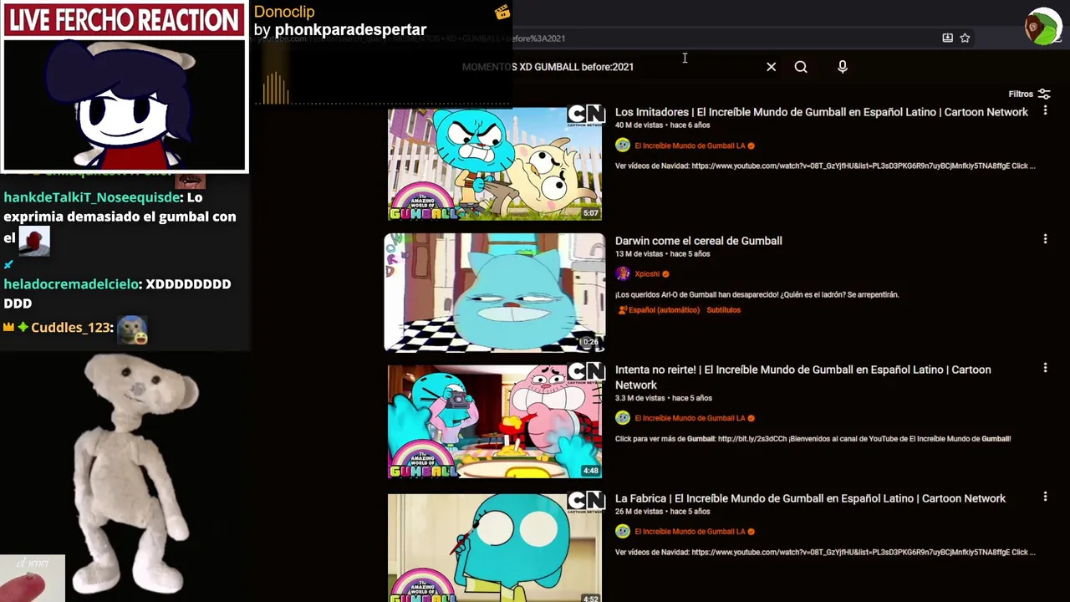Click the phonkparadespertar clip author name

350,30
